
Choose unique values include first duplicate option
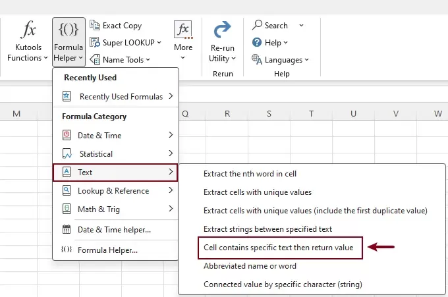(316, 211)
